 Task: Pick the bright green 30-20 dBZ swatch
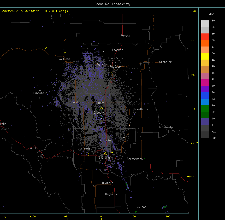[205, 109]
